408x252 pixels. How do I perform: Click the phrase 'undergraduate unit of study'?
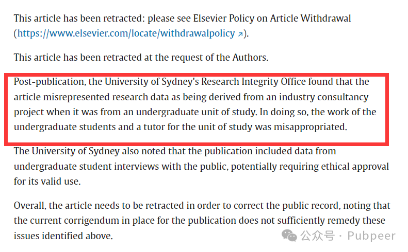tap(196, 112)
